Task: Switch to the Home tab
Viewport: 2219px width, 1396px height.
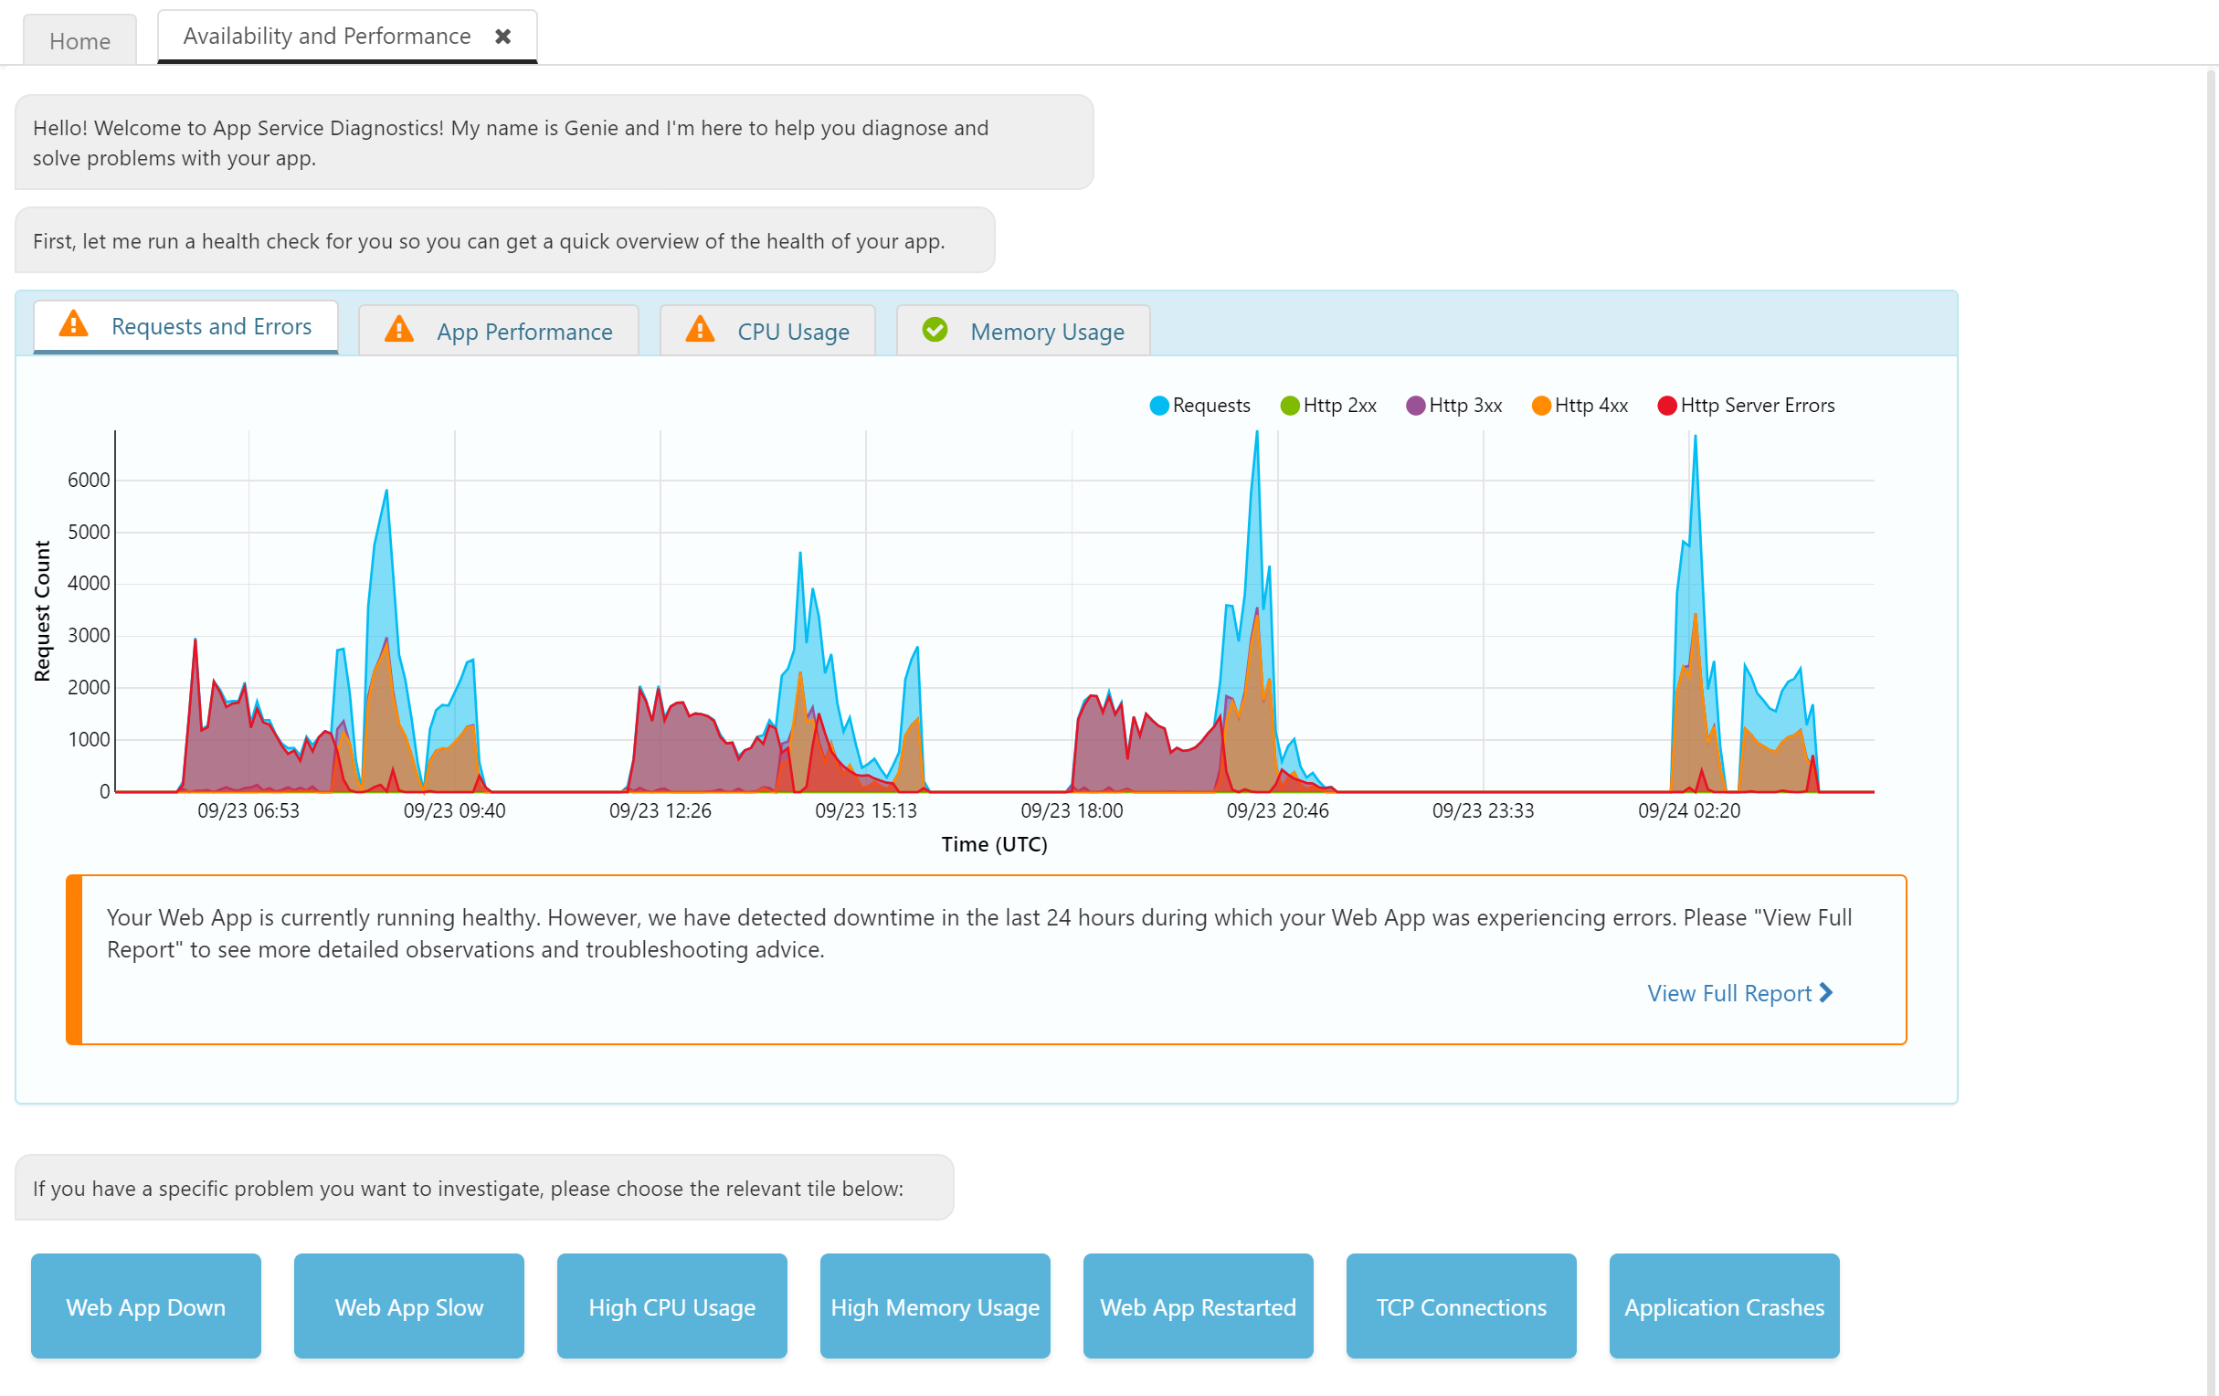Action: click(80, 40)
